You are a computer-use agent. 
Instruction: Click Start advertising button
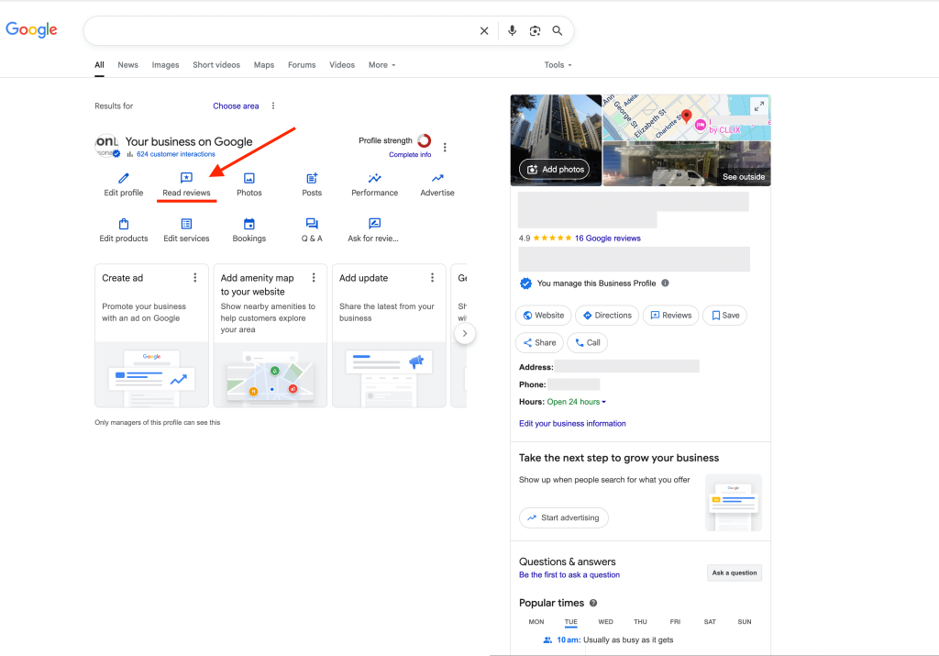[x=563, y=517]
